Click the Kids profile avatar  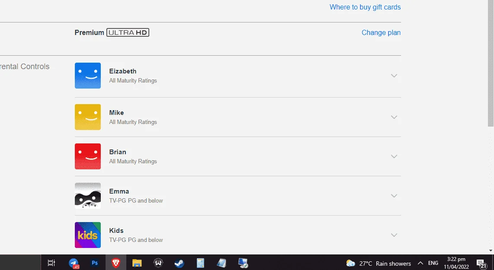point(87,235)
